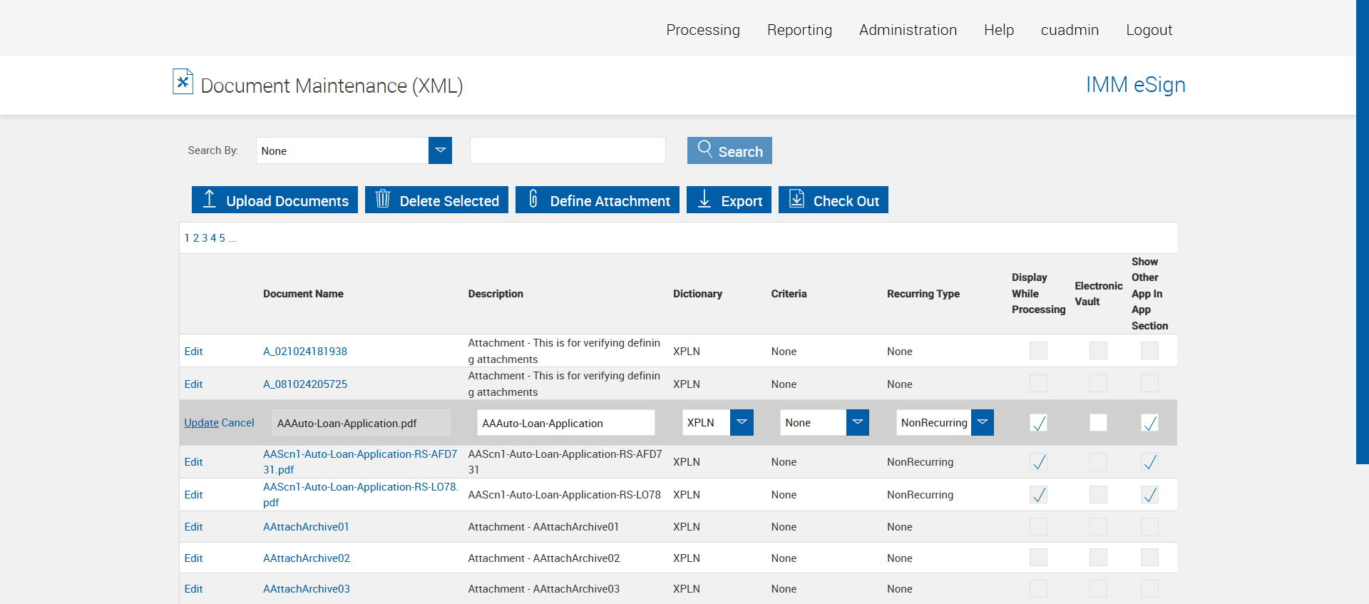Click the search text input field

[568, 150]
